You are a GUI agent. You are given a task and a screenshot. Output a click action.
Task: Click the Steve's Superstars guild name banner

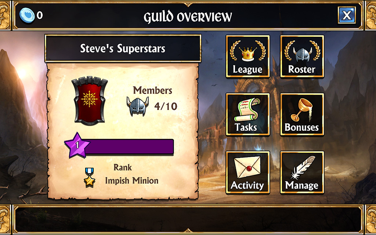[123, 48]
